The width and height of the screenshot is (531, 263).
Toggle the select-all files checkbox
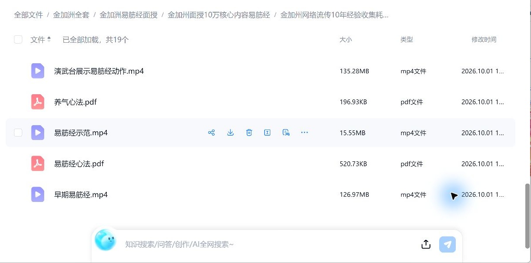coord(18,40)
